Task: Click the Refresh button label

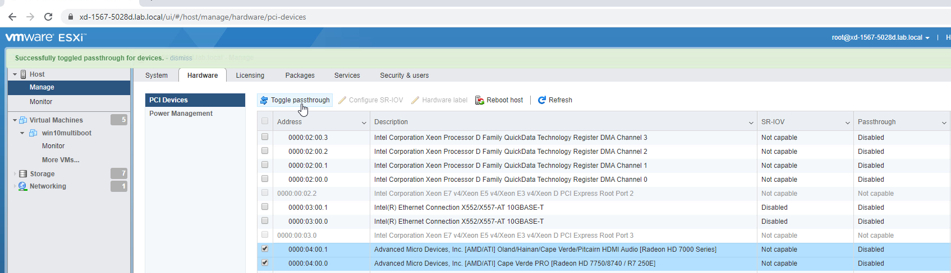Action: pyautogui.click(x=560, y=100)
